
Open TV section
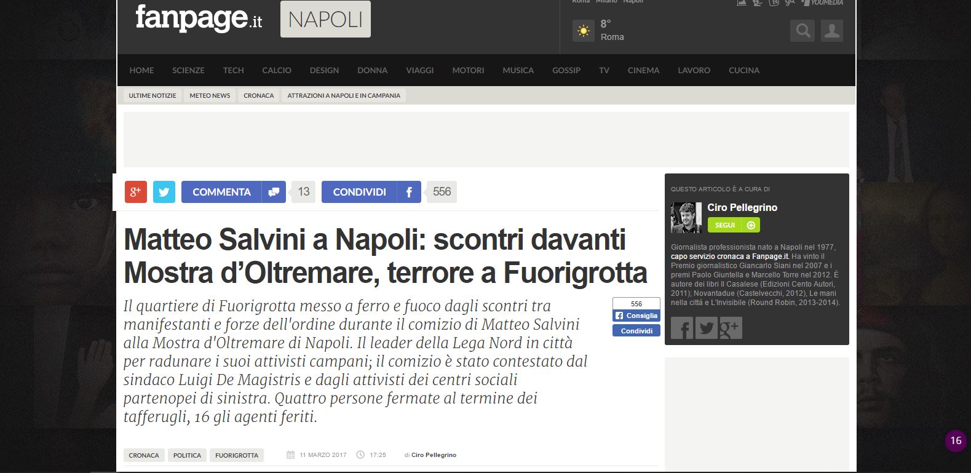[604, 70]
